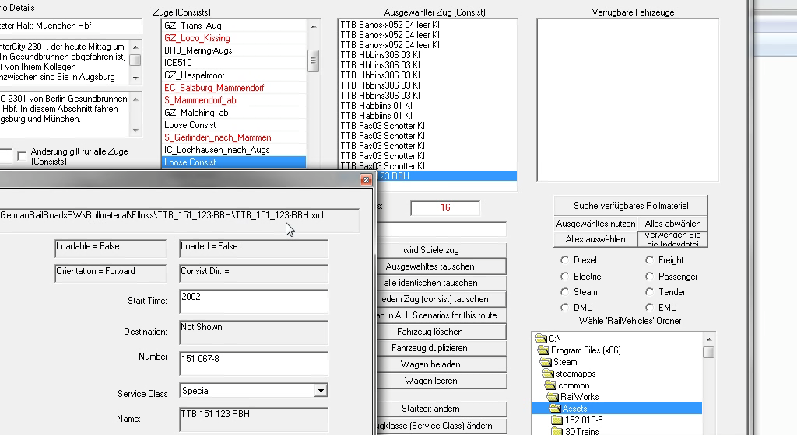
Task: Pick the EMU radio button
Action: [x=650, y=308]
